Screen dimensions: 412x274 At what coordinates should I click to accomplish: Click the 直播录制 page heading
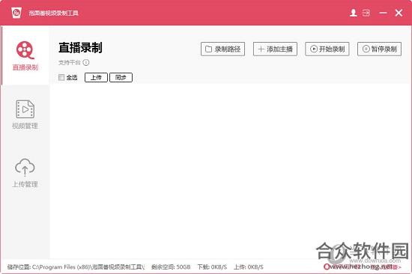(x=80, y=48)
